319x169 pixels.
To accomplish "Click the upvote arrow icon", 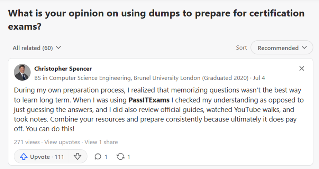I will click(24, 157).
